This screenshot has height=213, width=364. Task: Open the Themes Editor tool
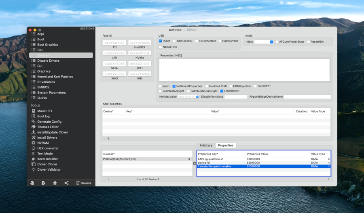[48, 127]
